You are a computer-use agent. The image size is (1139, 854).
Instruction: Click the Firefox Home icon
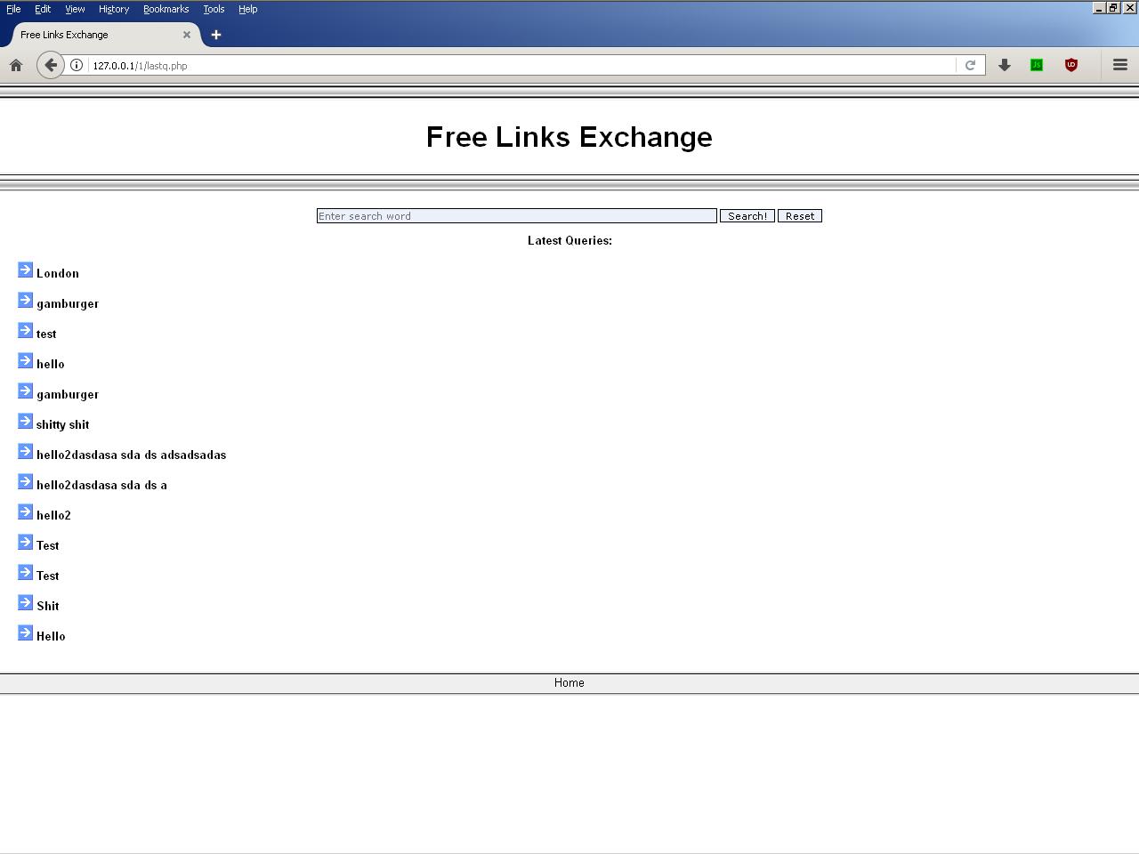point(16,65)
